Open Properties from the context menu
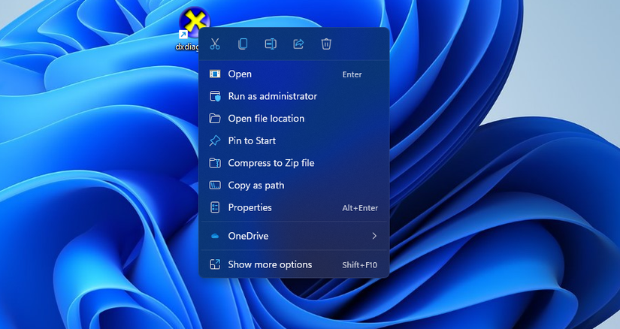Viewport: 620px width, 329px height. 294,207
